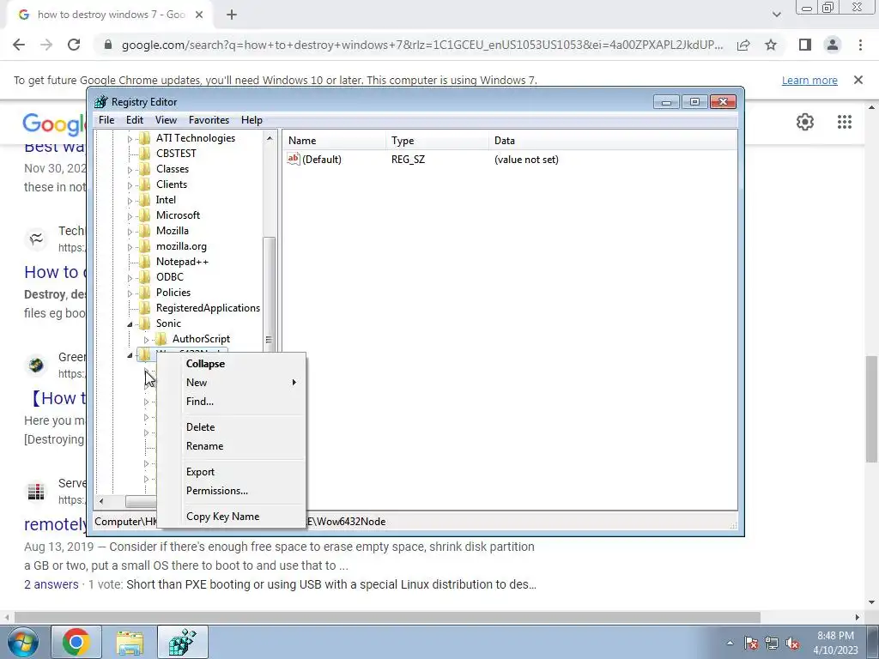Choose Delete in the context menu
The height and width of the screenshot is (659, 879).
(200, 427)
